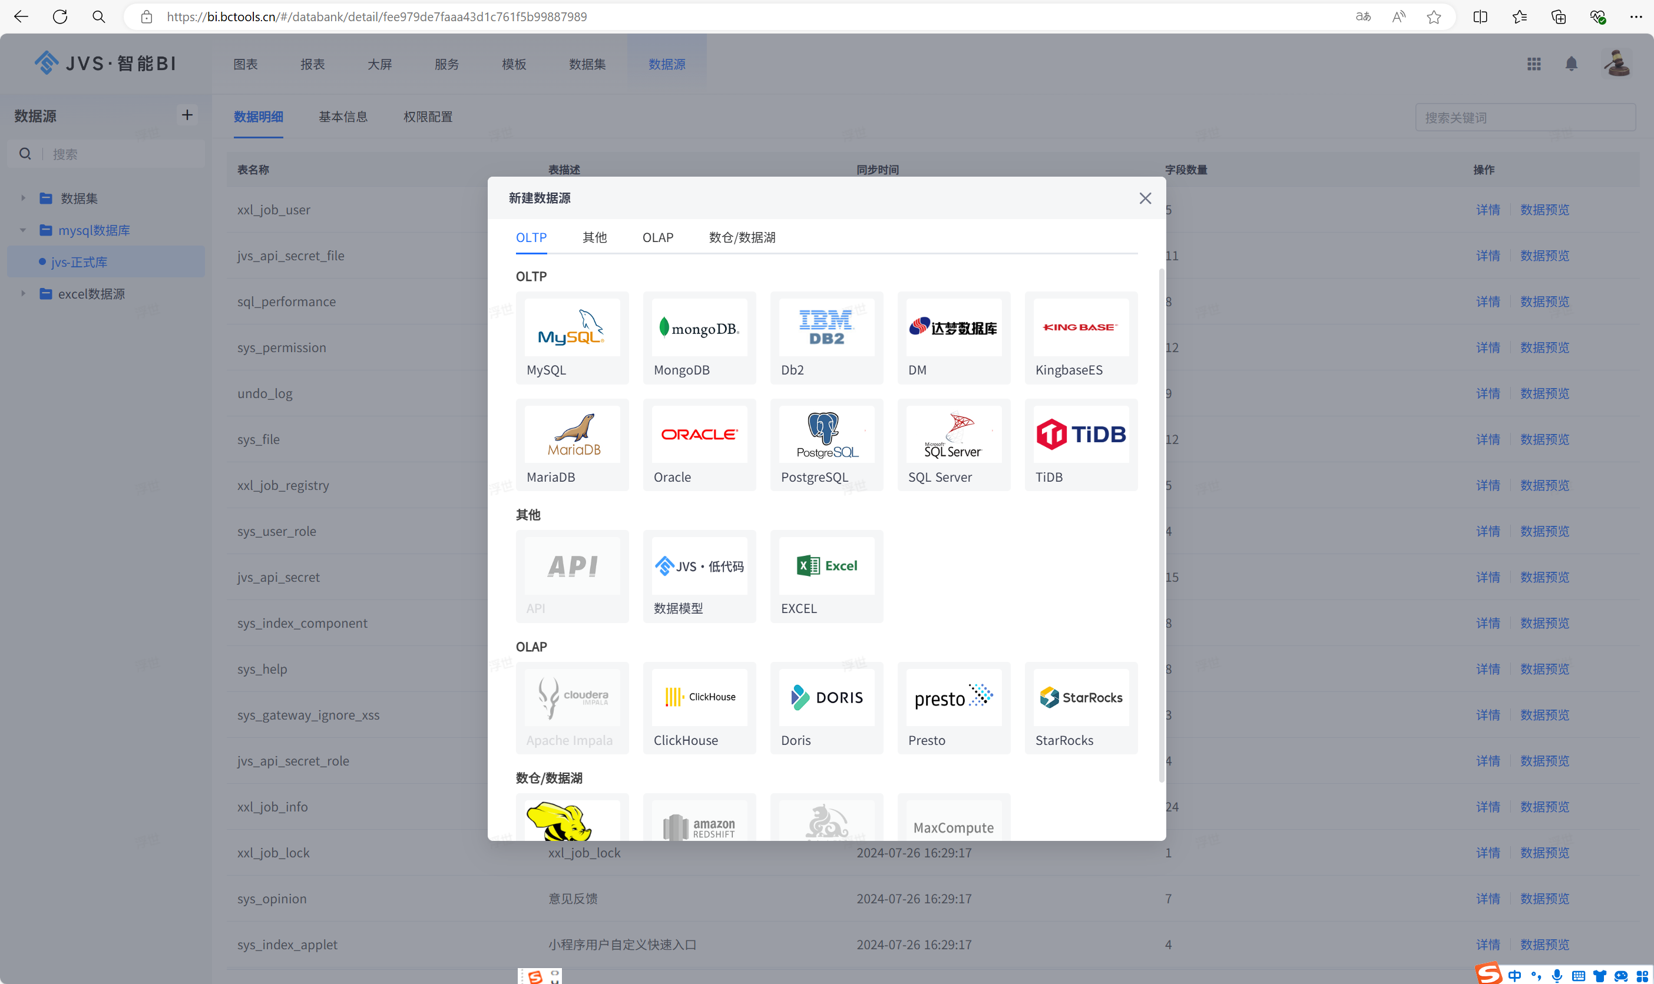Click the notification bell icon
The width and height of the screenshot is (1654, 984).
point(1570,64)
